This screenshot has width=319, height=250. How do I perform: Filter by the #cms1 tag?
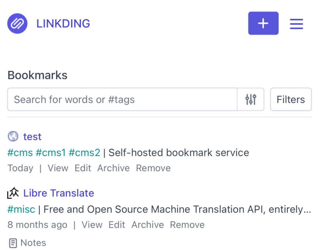51,153
